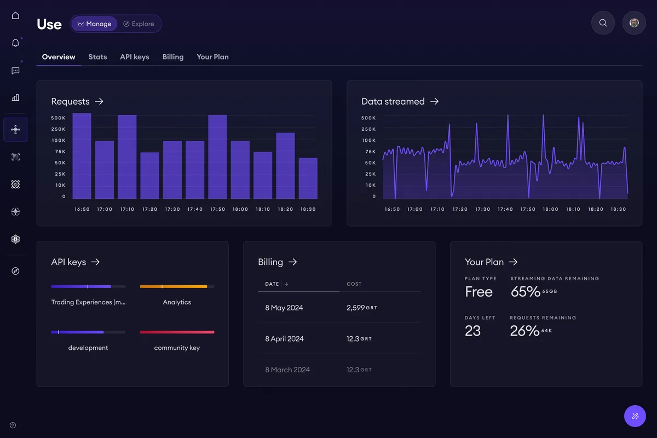The image size is (657, 438).
Task: Click the Analytics key usage bar
Action: coord(177,286)
